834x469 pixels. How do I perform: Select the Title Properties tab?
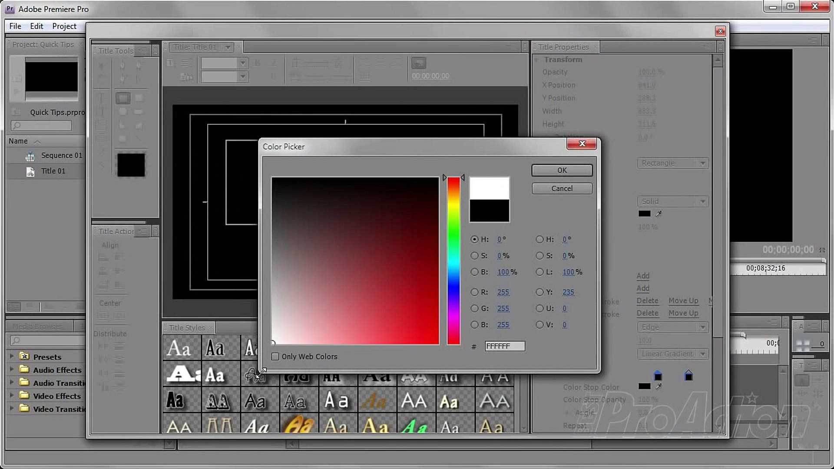tap(563, 47)
